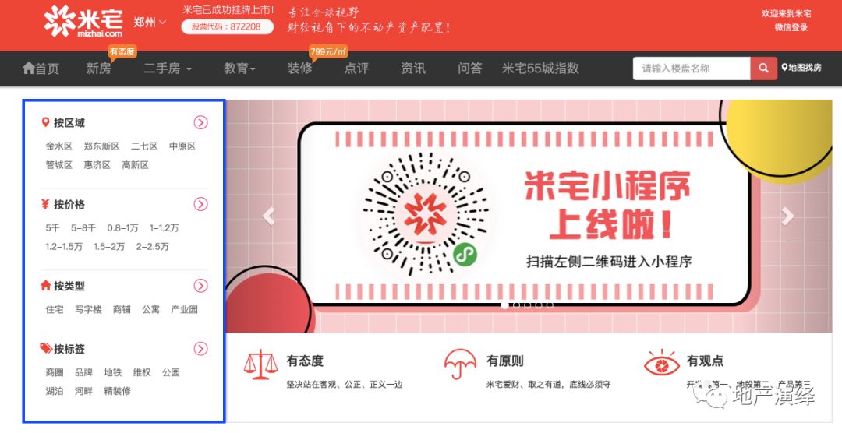Screen dimensions: 842x433
Task: Click the 请输入楼盘名称 search field
Action: [x=692, y=68]
